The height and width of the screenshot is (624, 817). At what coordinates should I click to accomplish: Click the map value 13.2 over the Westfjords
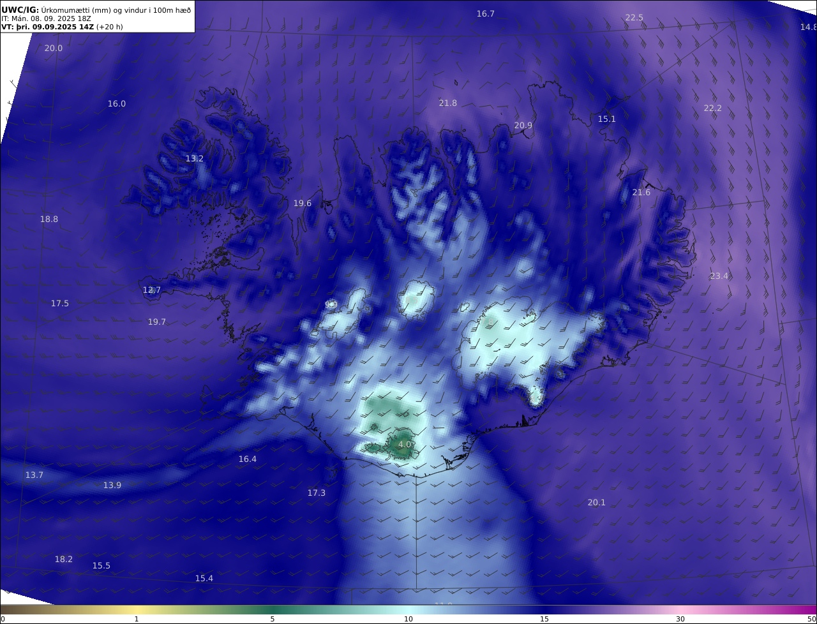(195, 159)
